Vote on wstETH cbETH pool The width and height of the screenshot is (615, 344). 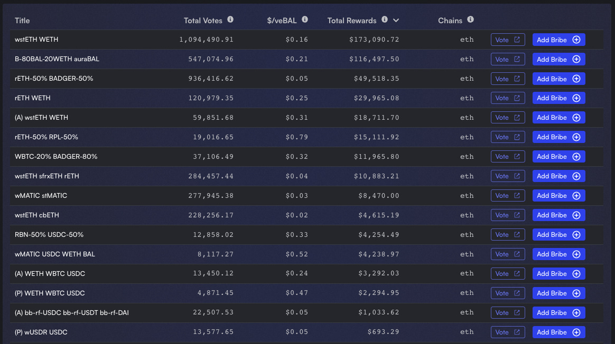tap(508, 215)
